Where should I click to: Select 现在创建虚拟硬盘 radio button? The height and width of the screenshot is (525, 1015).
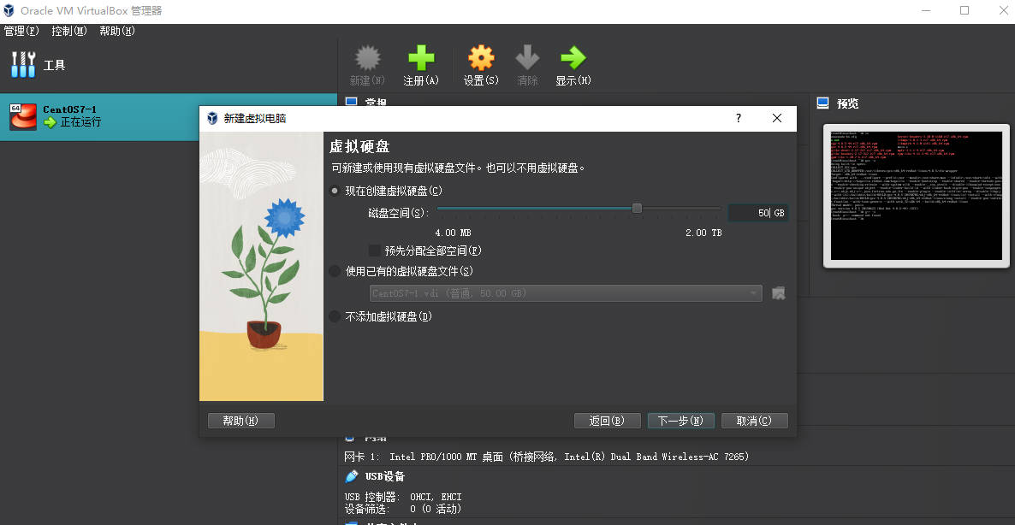point(335,191)
